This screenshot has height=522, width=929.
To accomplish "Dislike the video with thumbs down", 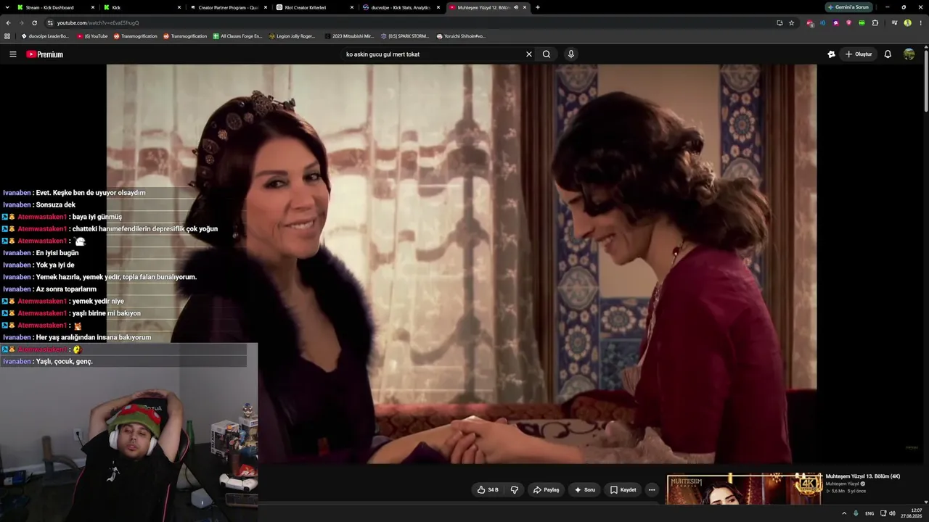I will tap(515, 490).
